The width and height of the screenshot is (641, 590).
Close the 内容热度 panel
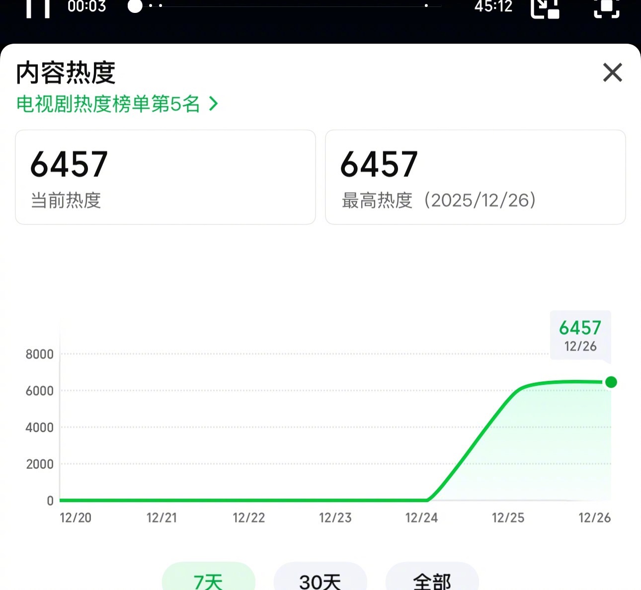(x=612, y=73)
